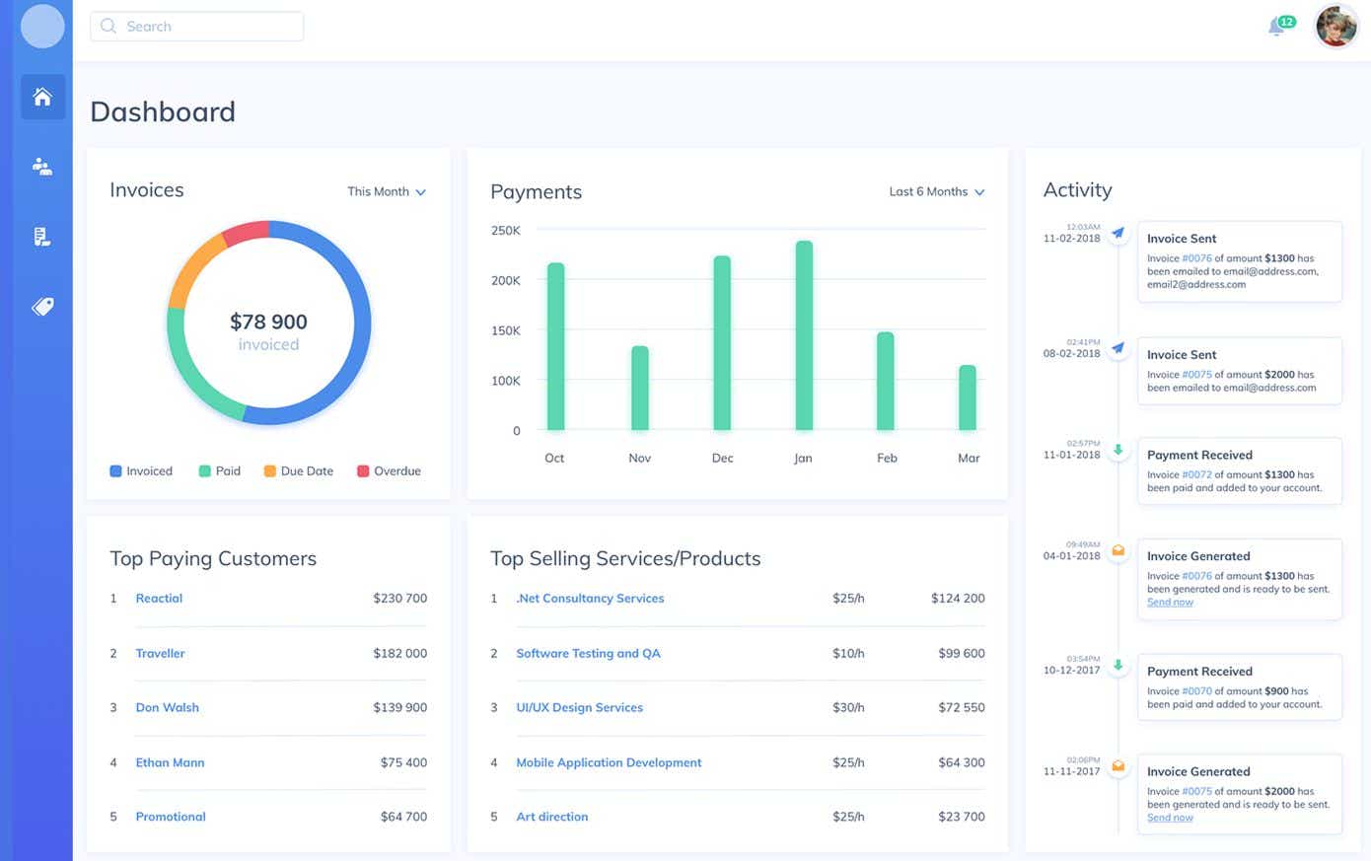Click the Oct bar in Payments chart
This screenshot has height=861, width=1371.
click(x=555, y=346)
